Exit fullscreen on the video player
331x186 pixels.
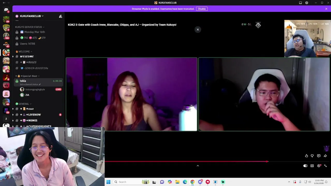(326, 166)
